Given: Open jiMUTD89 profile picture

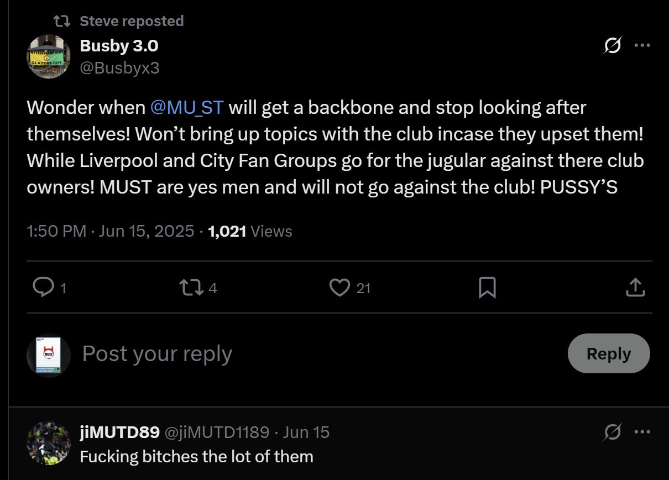Looking at the screenshot, I should point(49,444).
